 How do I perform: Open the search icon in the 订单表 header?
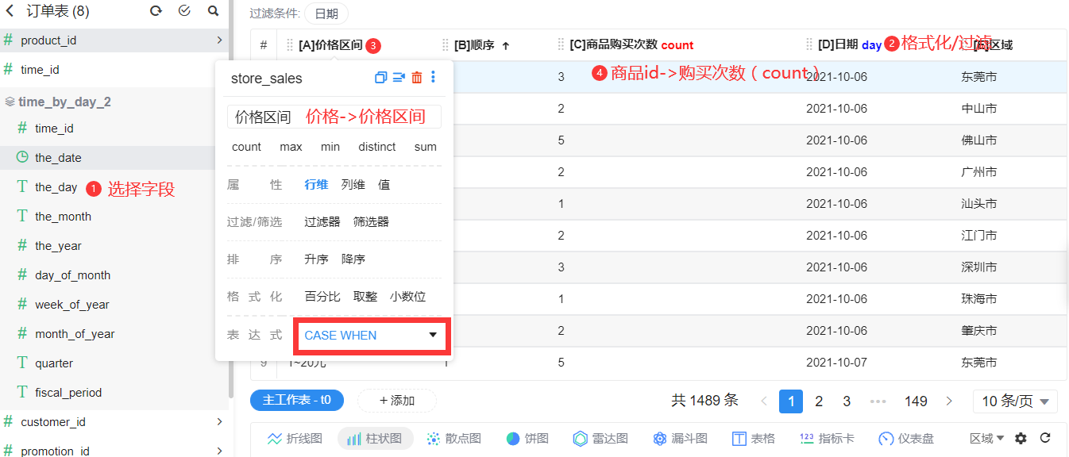click(x=213, y=11)
